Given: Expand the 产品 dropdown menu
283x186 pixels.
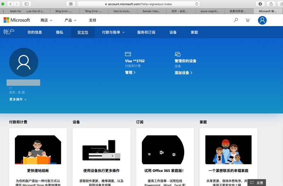Looking at the screenshot, I should click(70, 20).
